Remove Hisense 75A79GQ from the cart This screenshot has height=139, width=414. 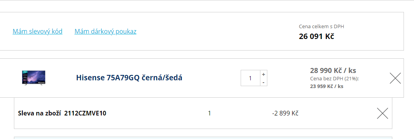pyautogui.click(x=395, y=78)
